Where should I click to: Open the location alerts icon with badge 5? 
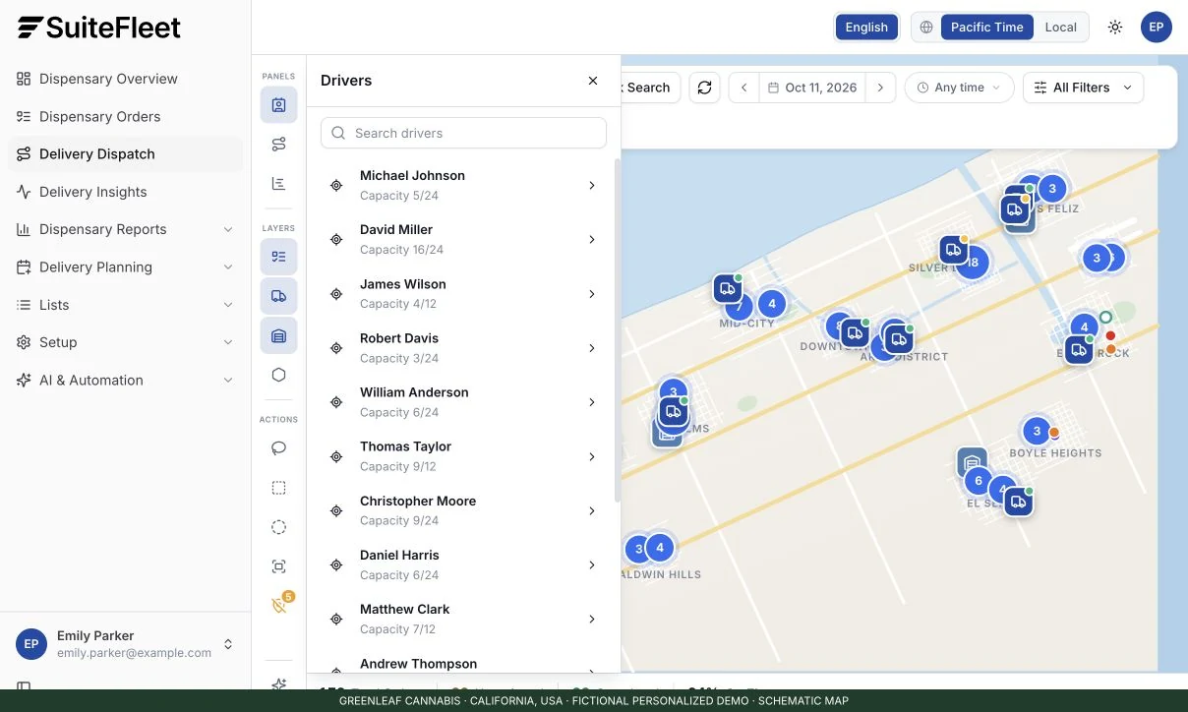point(279,605)
